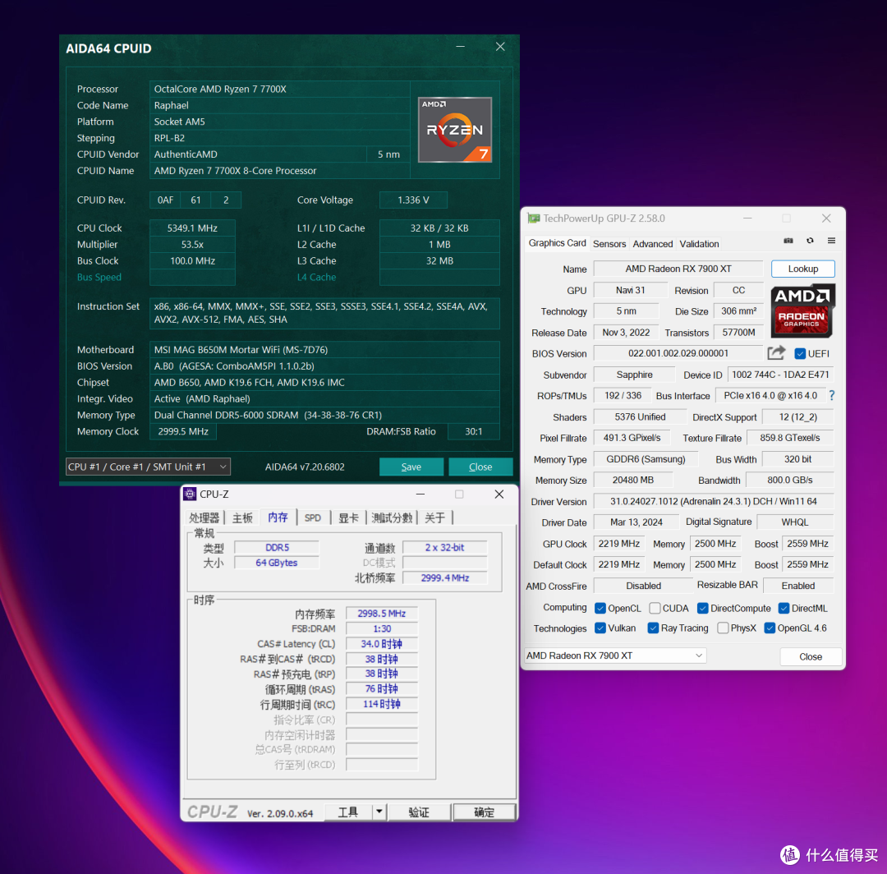Screen dimensions: 887x874
Task: Click the CPU-Z title bar app icon
Action: point(190,494)
